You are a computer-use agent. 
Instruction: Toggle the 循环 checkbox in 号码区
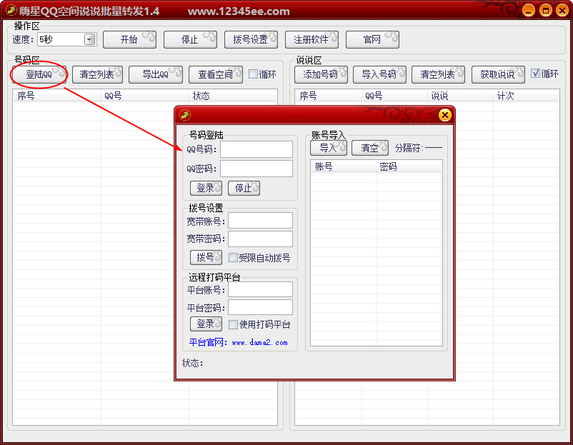(x=253, y=74)
